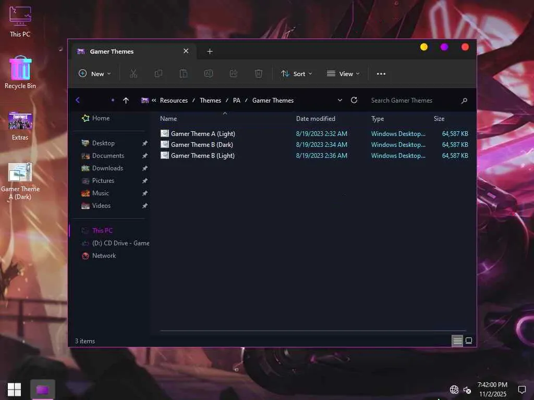
Task: Open the See more ellipsis menu
Action: (381, 74)
